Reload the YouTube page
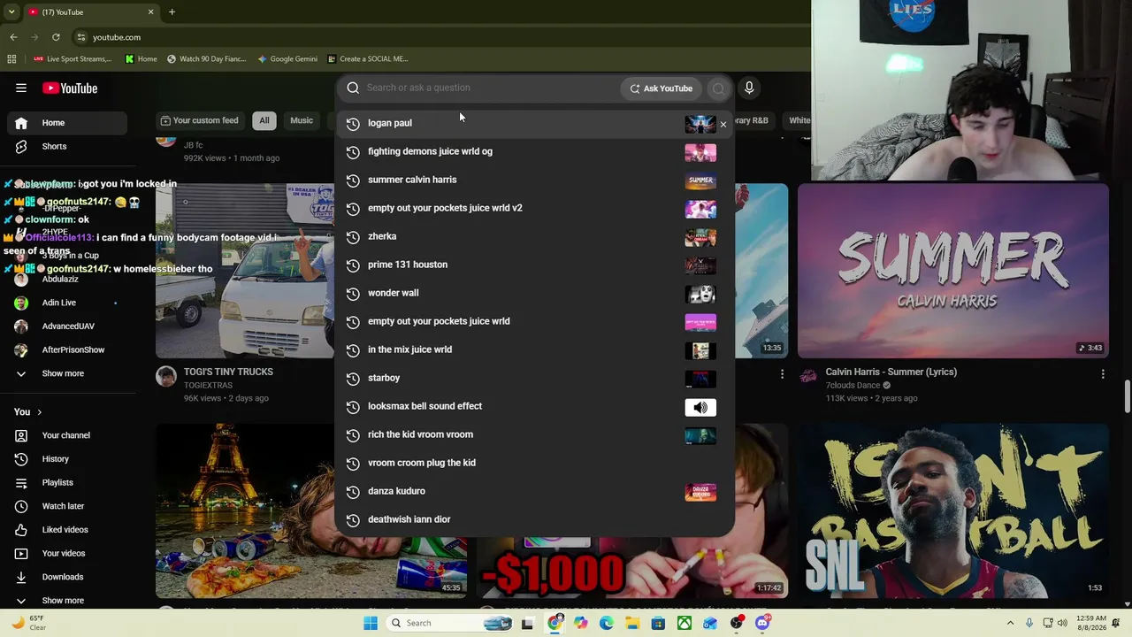 point(56,37)
